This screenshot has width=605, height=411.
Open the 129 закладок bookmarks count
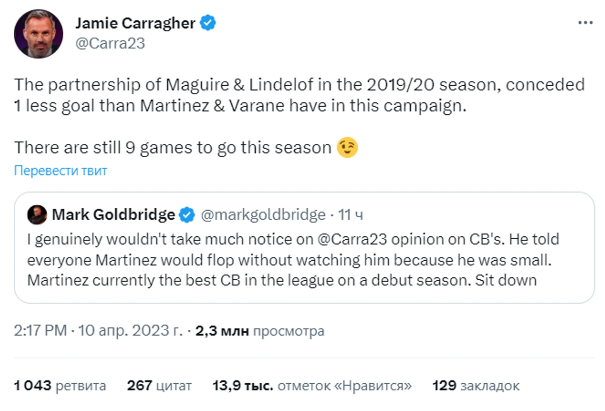point(476,386)
